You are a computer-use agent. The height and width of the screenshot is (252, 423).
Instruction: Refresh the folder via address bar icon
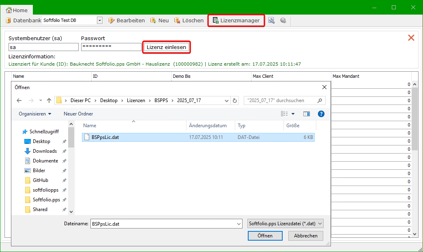(x=235, y=100)
